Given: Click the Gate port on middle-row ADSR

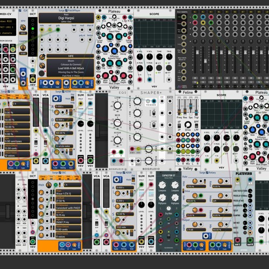Looking at the screenshot, I should (55, 164).
